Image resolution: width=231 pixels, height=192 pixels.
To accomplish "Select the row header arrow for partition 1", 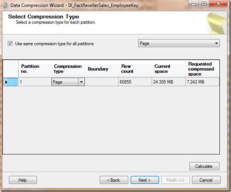I will 10,82.
